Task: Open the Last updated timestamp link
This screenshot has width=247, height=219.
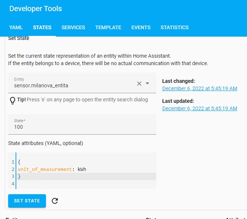Action: coord(200,108)
